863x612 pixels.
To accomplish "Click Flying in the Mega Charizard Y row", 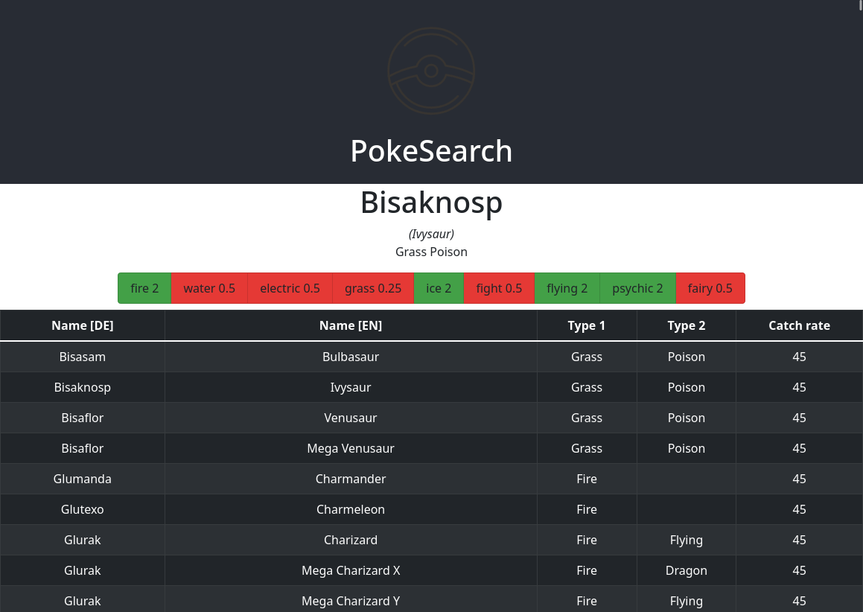I will (x=687, y=599).
